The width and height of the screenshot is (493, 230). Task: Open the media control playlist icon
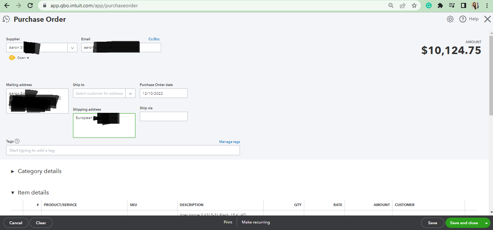click(x=452, y=5)
